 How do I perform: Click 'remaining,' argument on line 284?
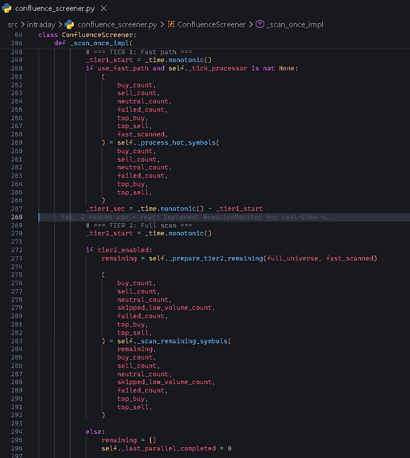[136, 349]
